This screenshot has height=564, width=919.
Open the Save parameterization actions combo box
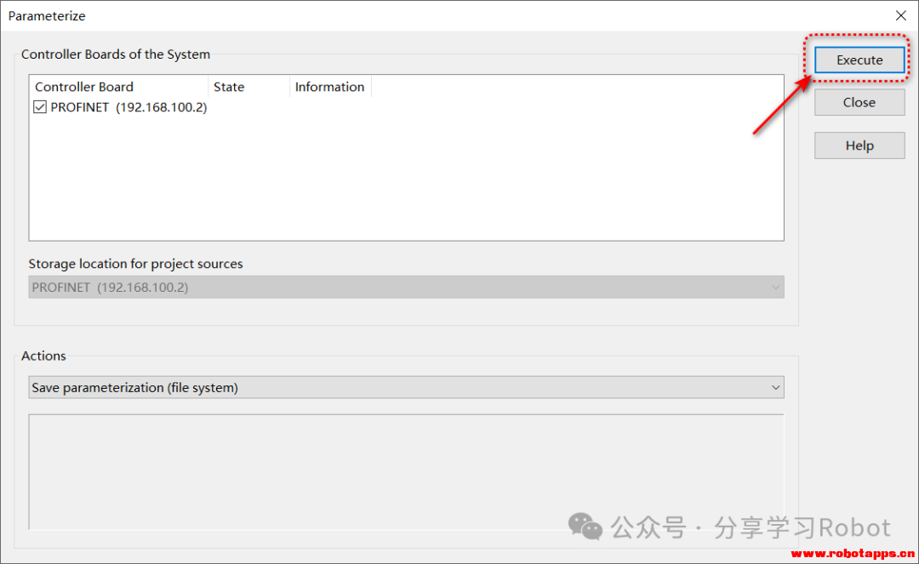point(406,388)
